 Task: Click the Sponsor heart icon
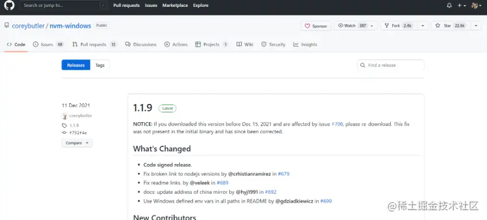click(x=307, y=26)
